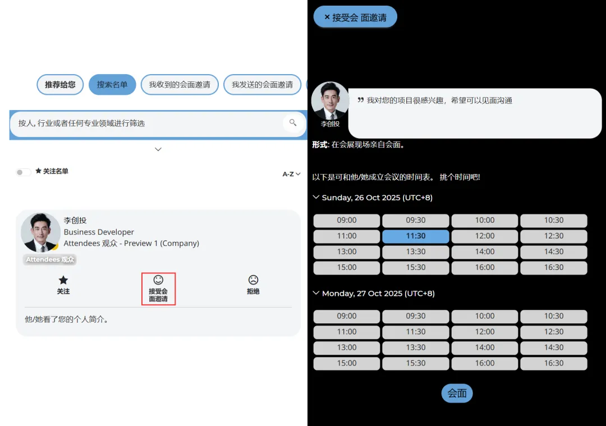Image resolution: width=606 pixels, height=426 pixels.
Task: Click the search filter input field
Action: [x=146, y=123]
